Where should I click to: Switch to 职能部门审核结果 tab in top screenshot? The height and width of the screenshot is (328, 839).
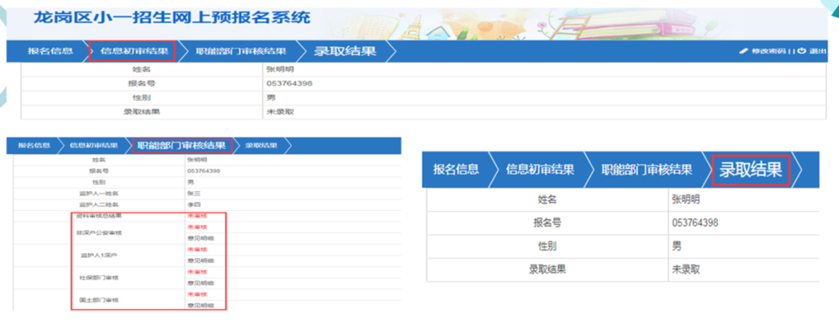point(241,51)
